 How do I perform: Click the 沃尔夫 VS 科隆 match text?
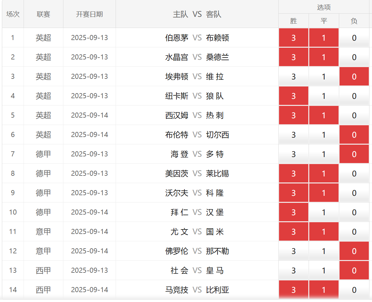coord(195,193)
